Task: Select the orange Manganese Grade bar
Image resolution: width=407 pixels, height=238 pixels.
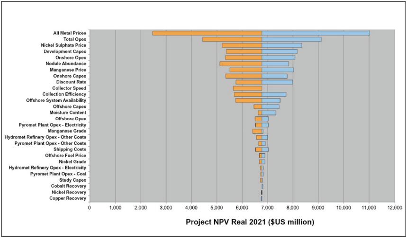Action: tap(257, 131)
